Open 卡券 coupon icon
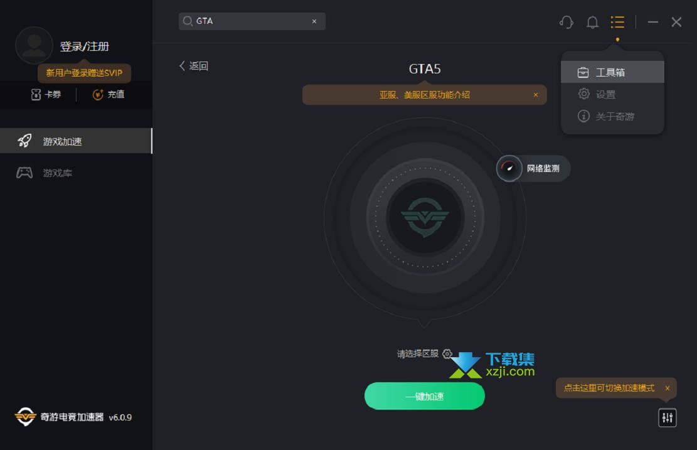Viewport: 697px width, 450px height. pos(36,94)
